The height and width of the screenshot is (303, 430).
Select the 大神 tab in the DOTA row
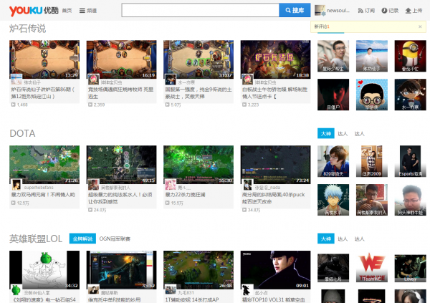[x=326, y=133]
